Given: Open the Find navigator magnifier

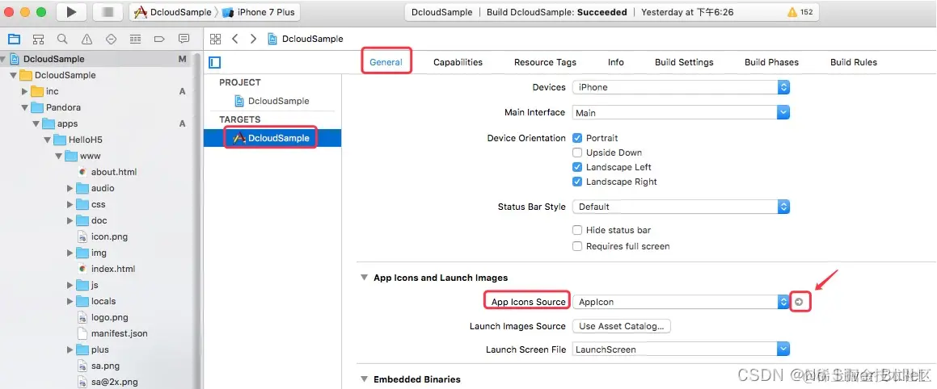Looking at the screenshot, I should click(62, 40).
